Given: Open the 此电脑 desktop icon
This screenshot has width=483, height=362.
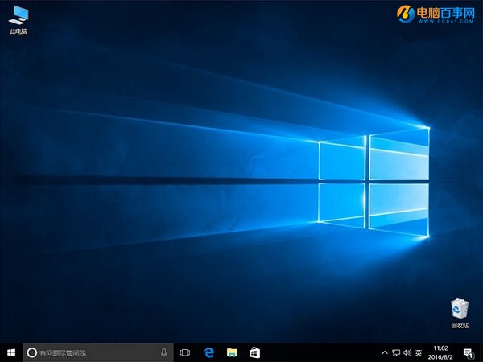Looking at the screenshot, I should 19,19.
